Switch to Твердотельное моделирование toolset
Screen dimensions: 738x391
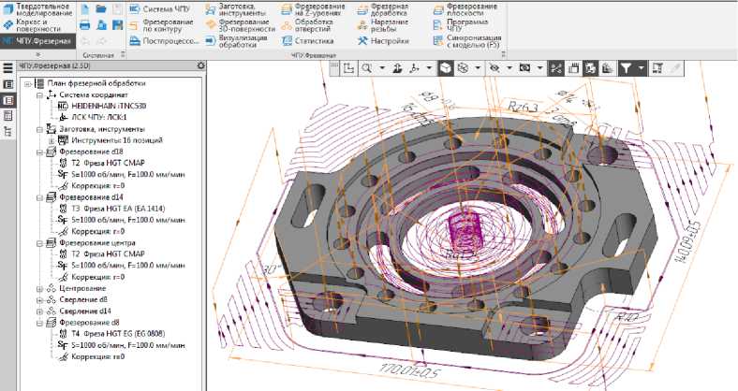[37, 9]
